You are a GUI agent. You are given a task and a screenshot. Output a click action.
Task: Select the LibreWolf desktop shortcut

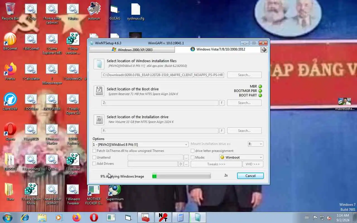point(10,102)
